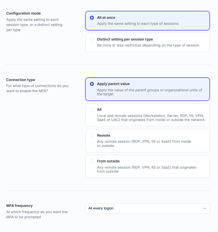Click the MFA frequency dropdown chevron arrow
The image size is (218, 232).
[205, 208]
